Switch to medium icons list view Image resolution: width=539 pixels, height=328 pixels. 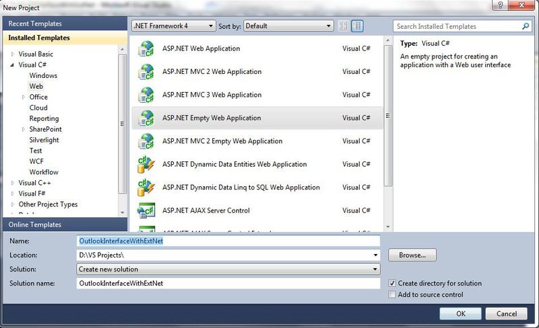357,26
